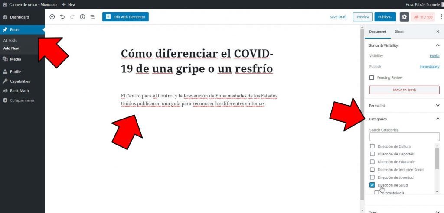Open All Posts submenu
The image size is (444, 213).
10,40
